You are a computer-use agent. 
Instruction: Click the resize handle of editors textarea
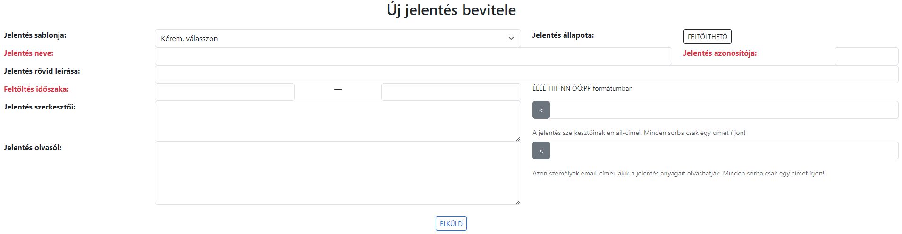(x=518, y=138)
